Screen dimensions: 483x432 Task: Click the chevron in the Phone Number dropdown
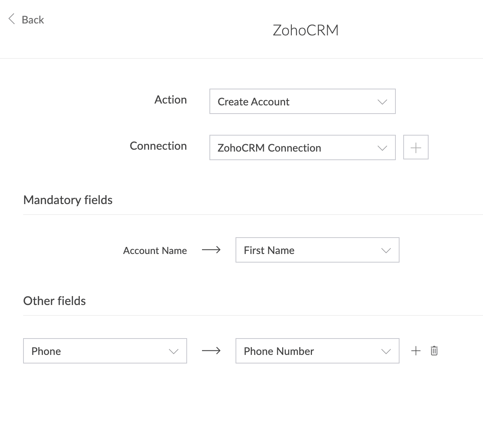click(x=386, y=351)
